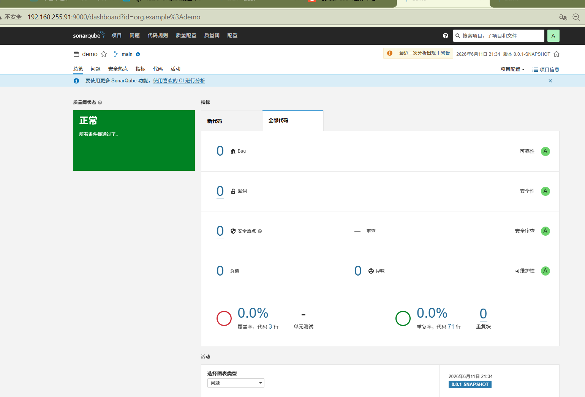Switch to the 新代码 tab
This screenshot has width=585, height=397.
[x=232, y=121]
